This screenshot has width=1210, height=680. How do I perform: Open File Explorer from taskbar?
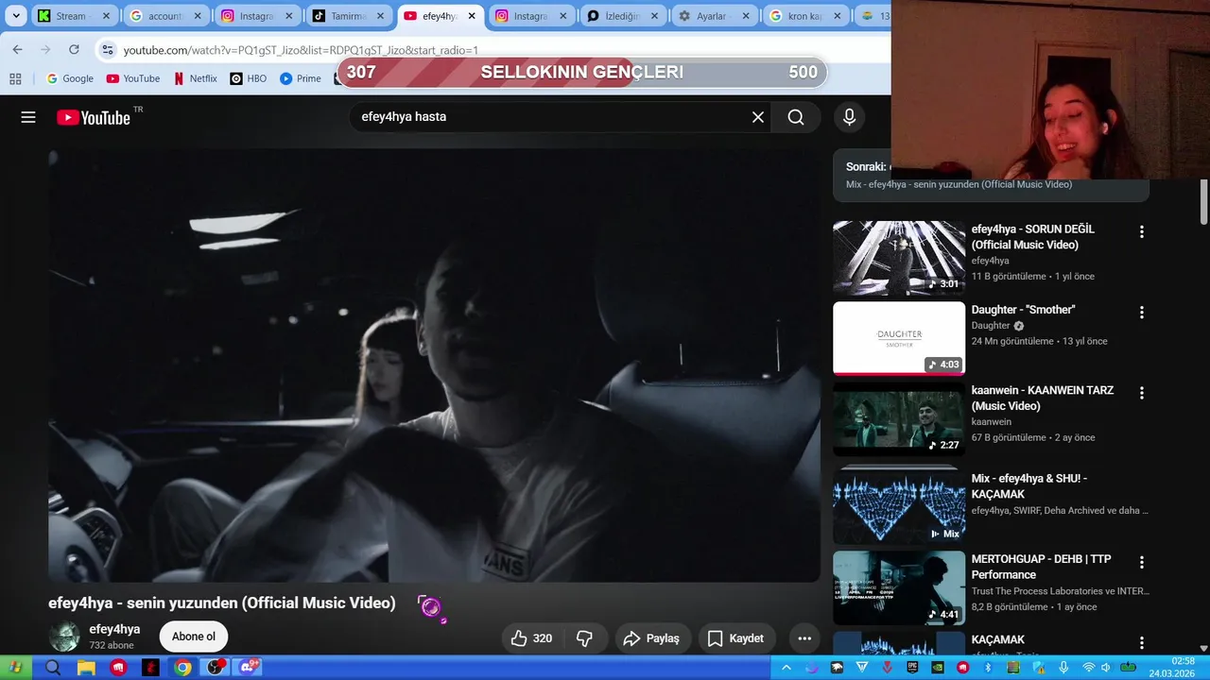(85, 668)
